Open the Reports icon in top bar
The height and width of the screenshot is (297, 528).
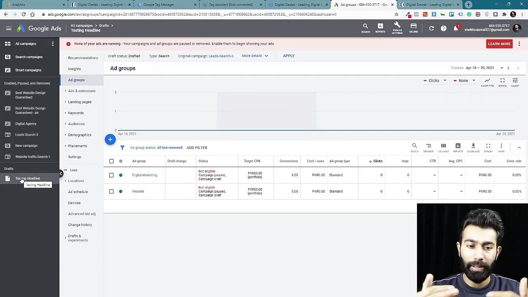coord(380,28)
